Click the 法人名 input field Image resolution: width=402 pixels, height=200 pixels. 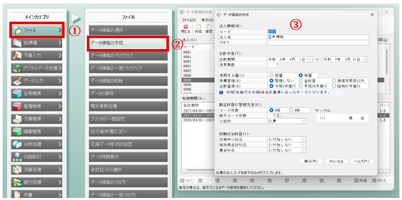coord(318,37)
